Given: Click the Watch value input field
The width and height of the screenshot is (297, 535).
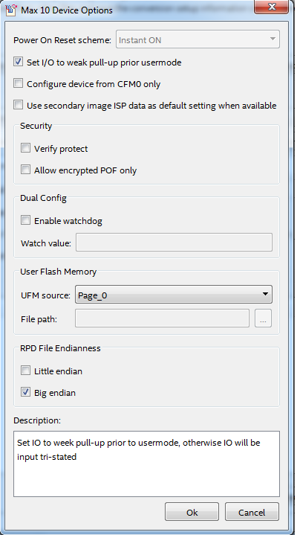Looking at the screenshot, I should (174, 243).
